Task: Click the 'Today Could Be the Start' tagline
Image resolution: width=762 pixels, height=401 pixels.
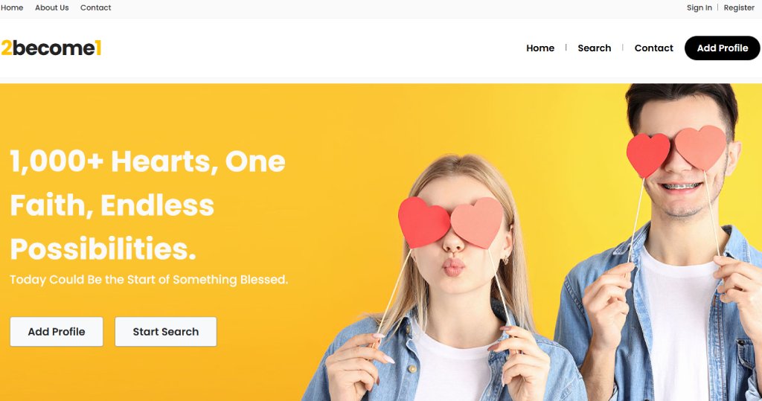Action: pyautogui.click(x=149, y=280)
